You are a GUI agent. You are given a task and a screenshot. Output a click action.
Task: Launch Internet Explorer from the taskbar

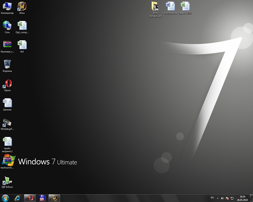(18, 198)
